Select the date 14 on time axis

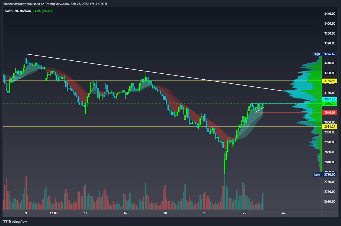(x=86, y=213)
